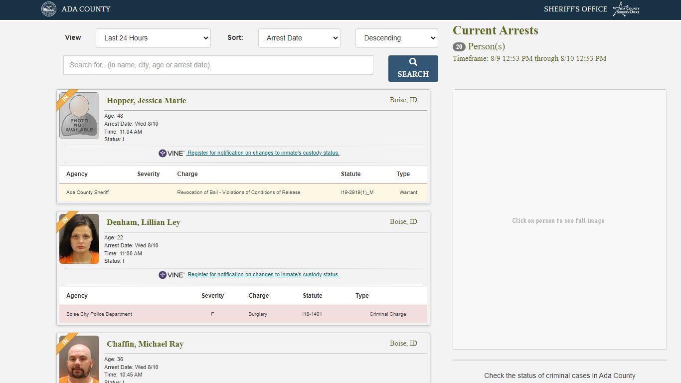Viewport: 681px width, 383px height.
Task: Click Michael Chaffin's mugshot thumbnail
Action: pyautogui.click(x=79, y=359)
